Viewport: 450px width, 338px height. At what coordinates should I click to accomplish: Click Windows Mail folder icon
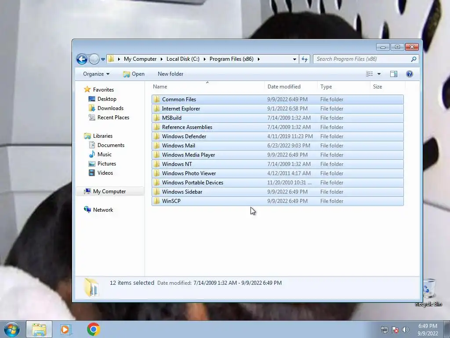tap(157, 145)
